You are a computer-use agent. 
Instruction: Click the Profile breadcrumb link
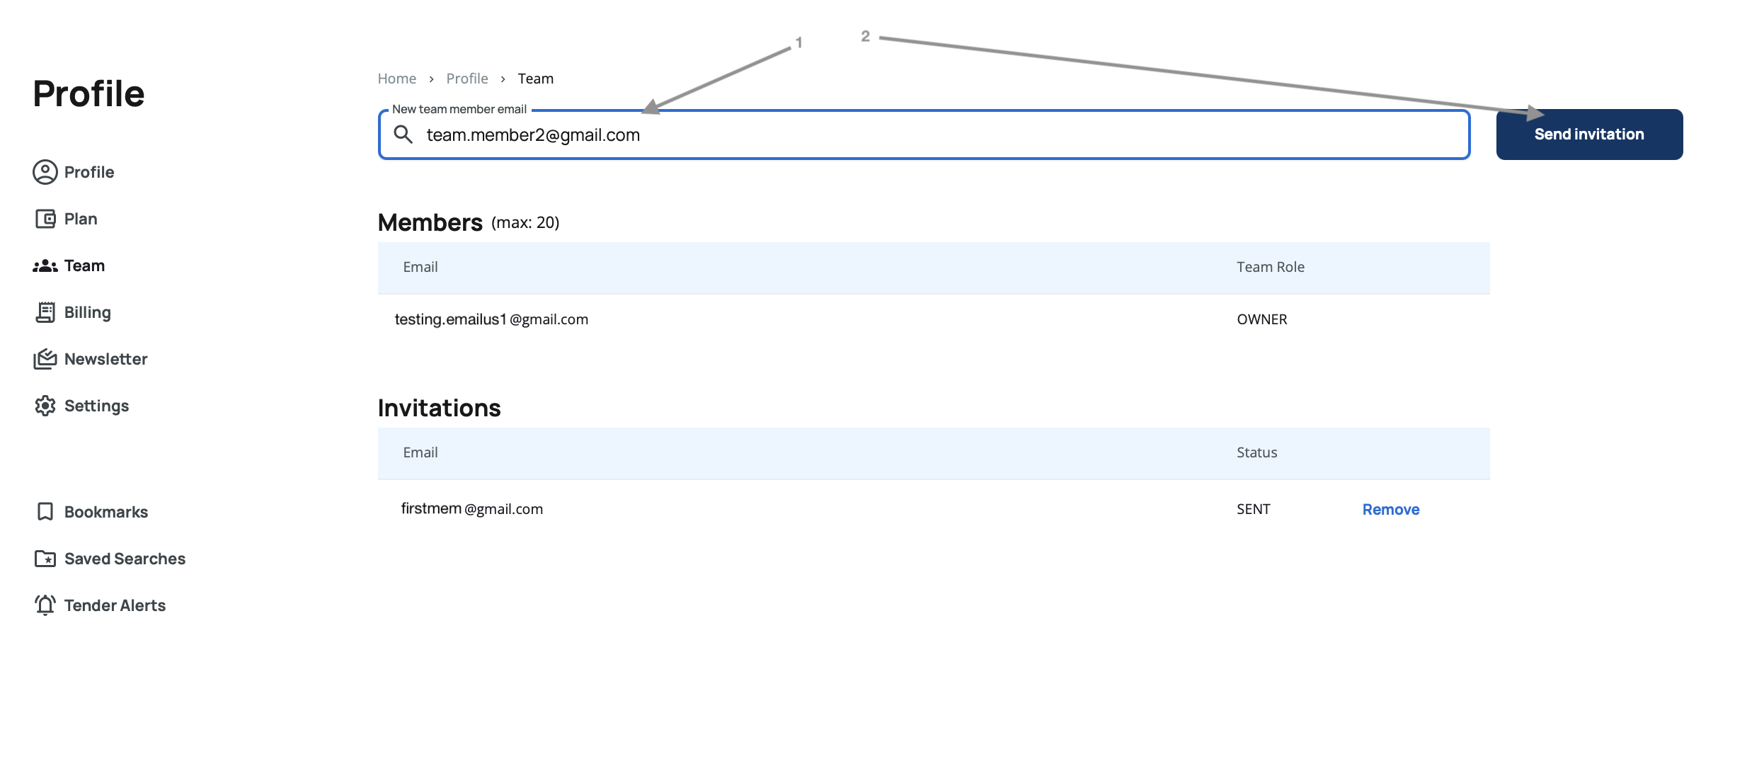click(x=466, y=79)
